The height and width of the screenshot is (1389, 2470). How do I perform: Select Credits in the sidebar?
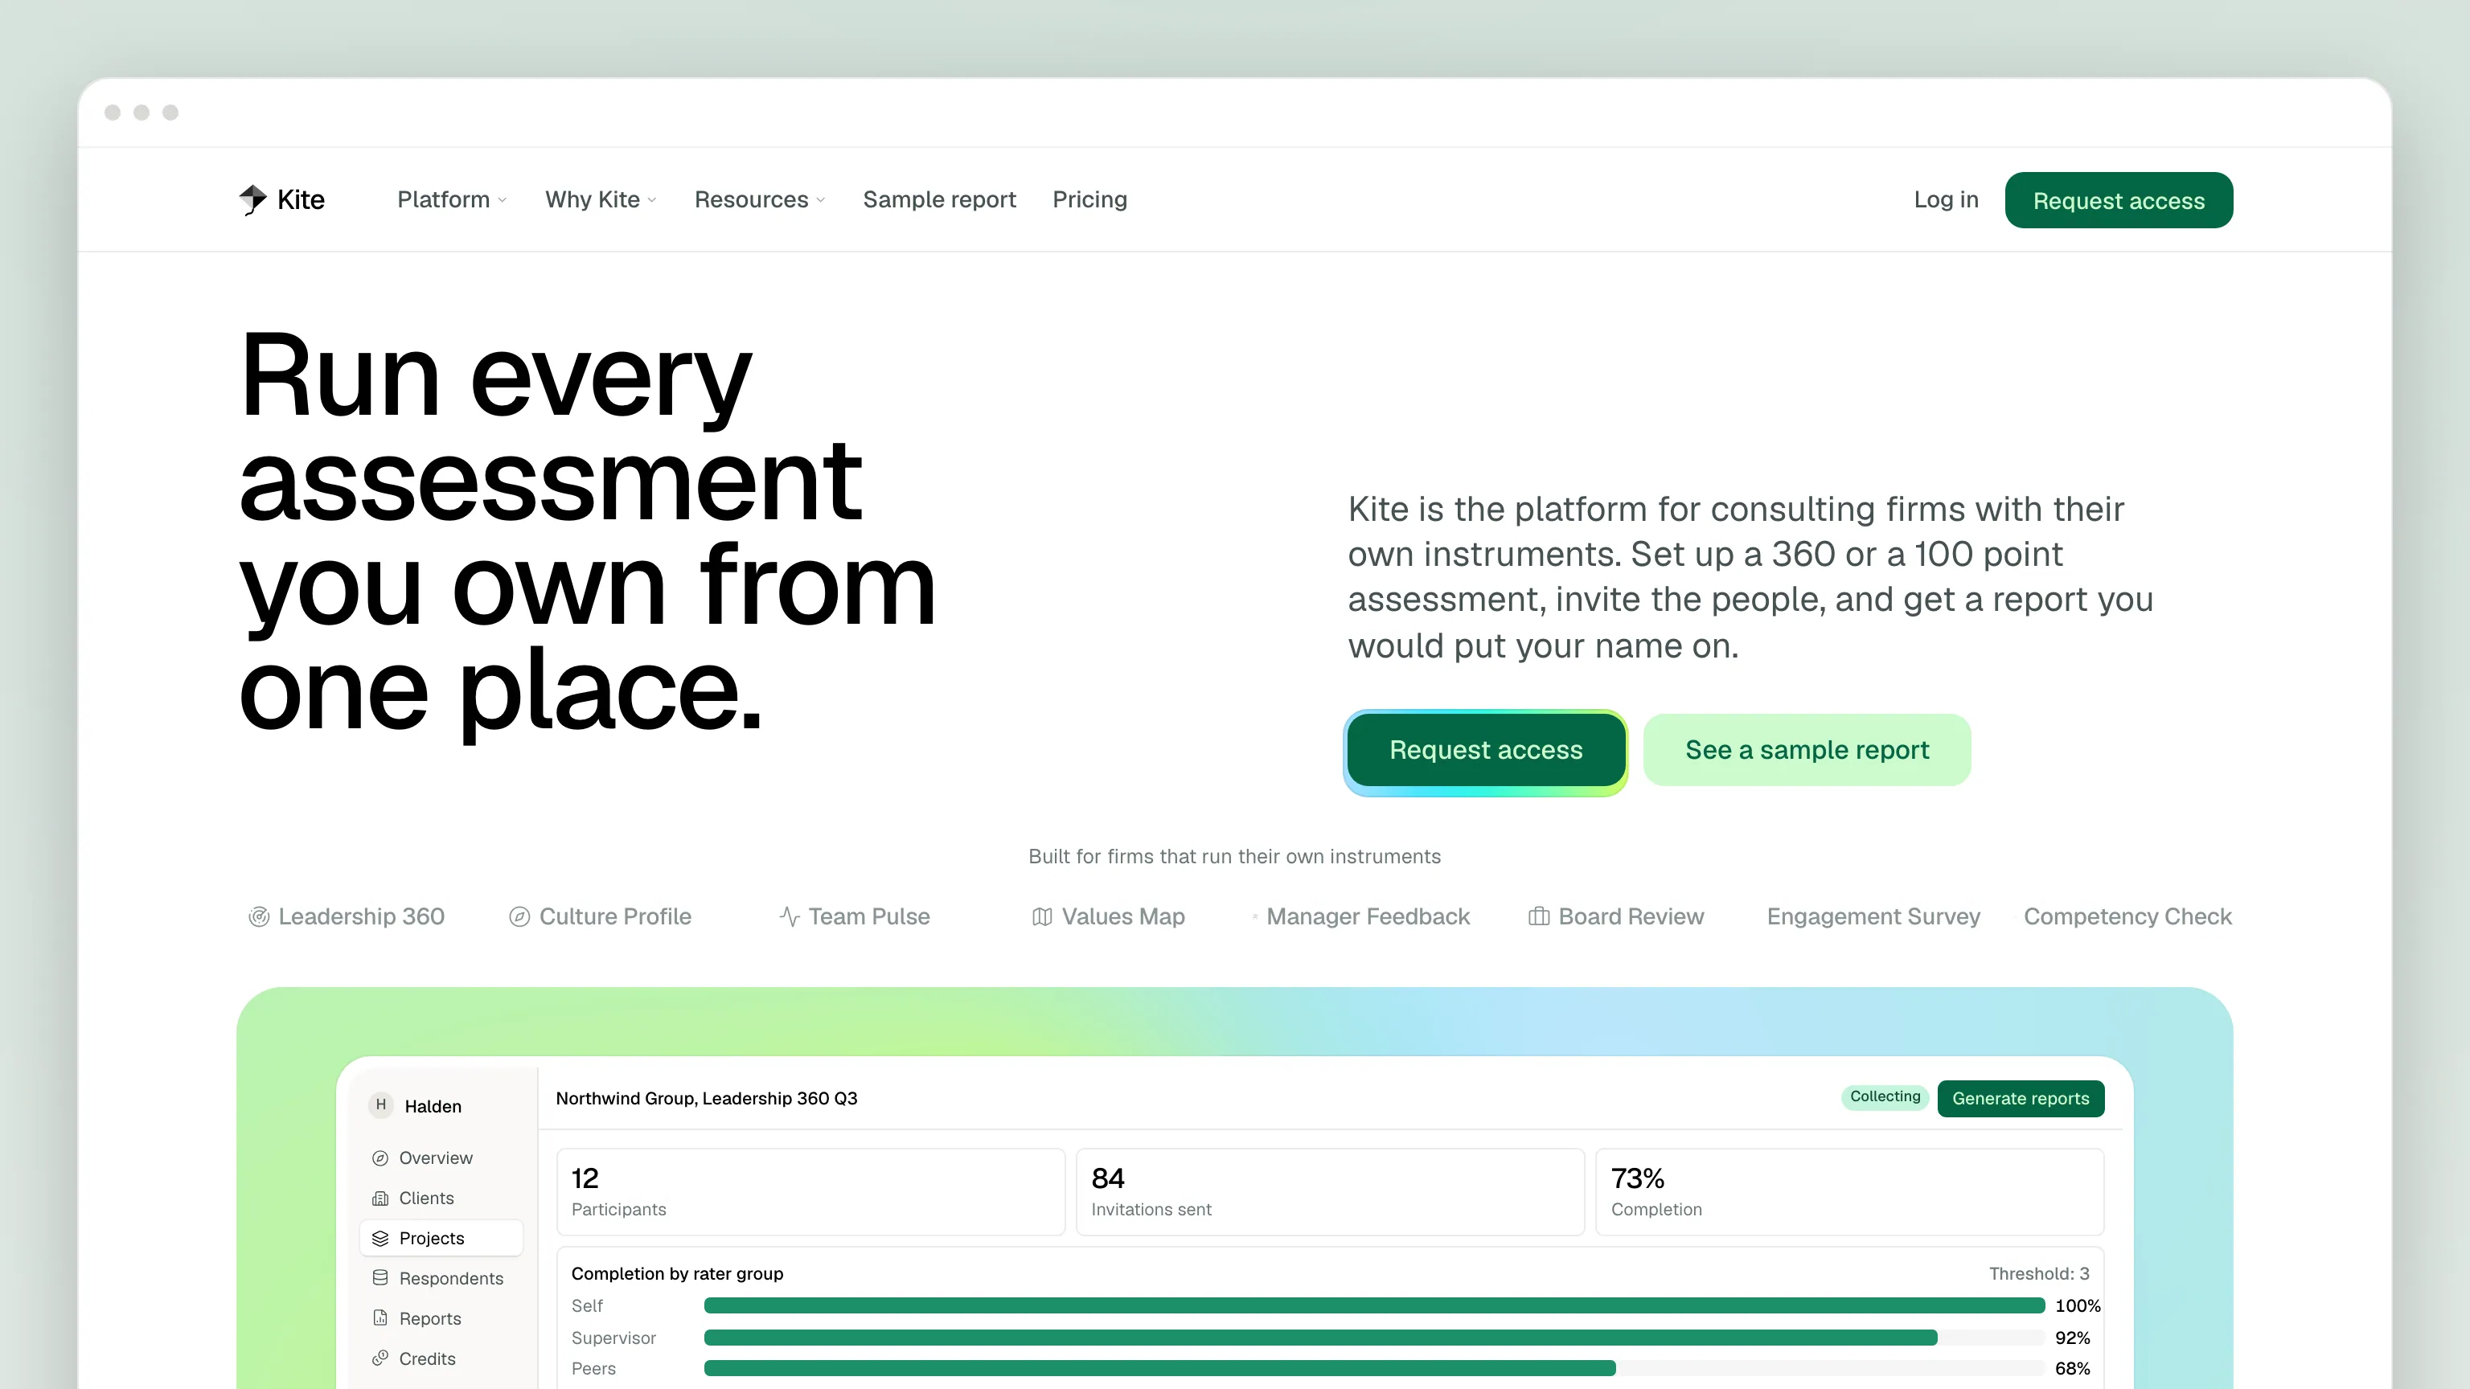point(441,1358)
